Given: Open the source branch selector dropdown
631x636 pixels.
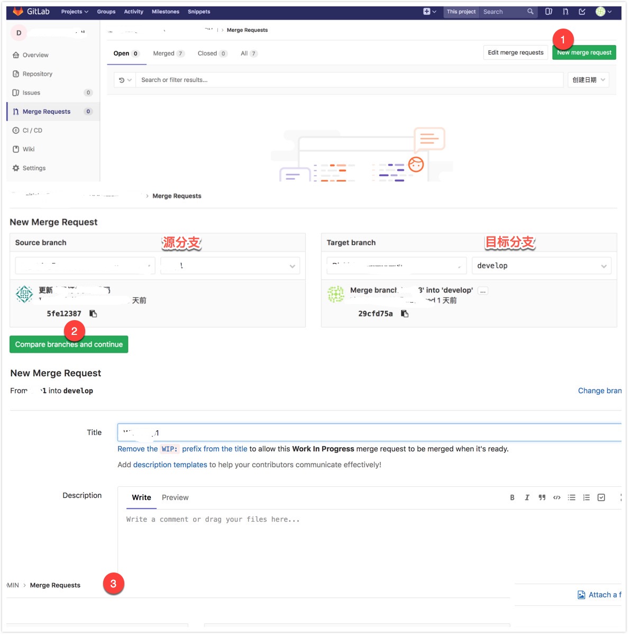Looking at the screenshot, I should [230, 266].
